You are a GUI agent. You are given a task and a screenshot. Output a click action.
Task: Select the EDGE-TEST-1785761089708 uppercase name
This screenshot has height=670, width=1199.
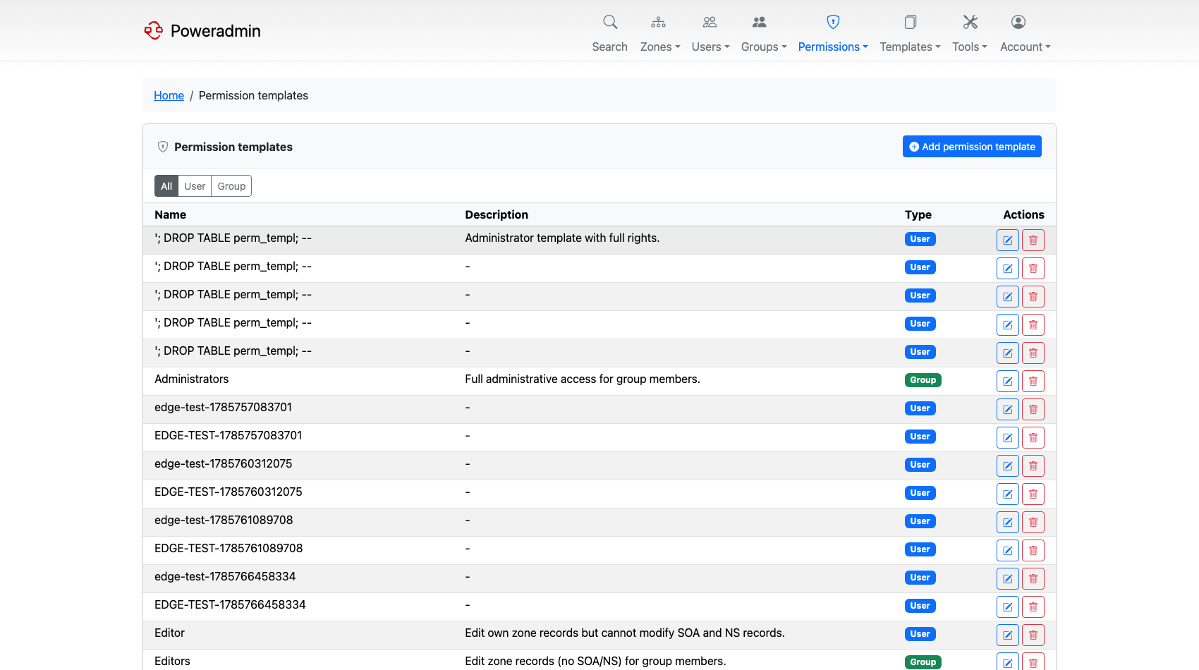coord(229,549)
